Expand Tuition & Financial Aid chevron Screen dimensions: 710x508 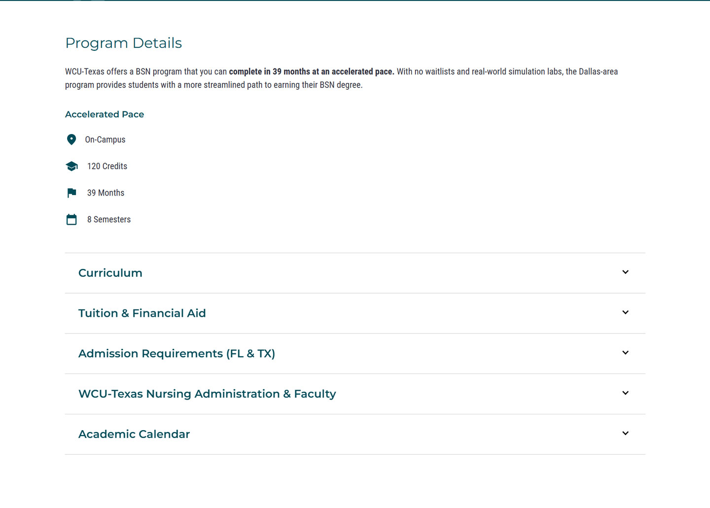(625, 312)
